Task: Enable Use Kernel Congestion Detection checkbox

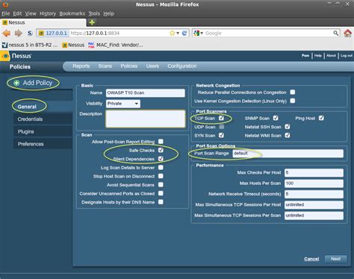Action: pyautogui.click(x=293, y=101)
